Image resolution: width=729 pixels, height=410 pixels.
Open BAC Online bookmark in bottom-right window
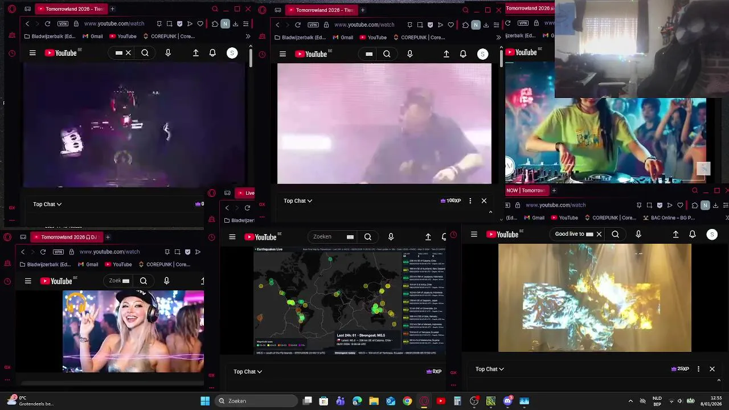(x=669, y=218)
